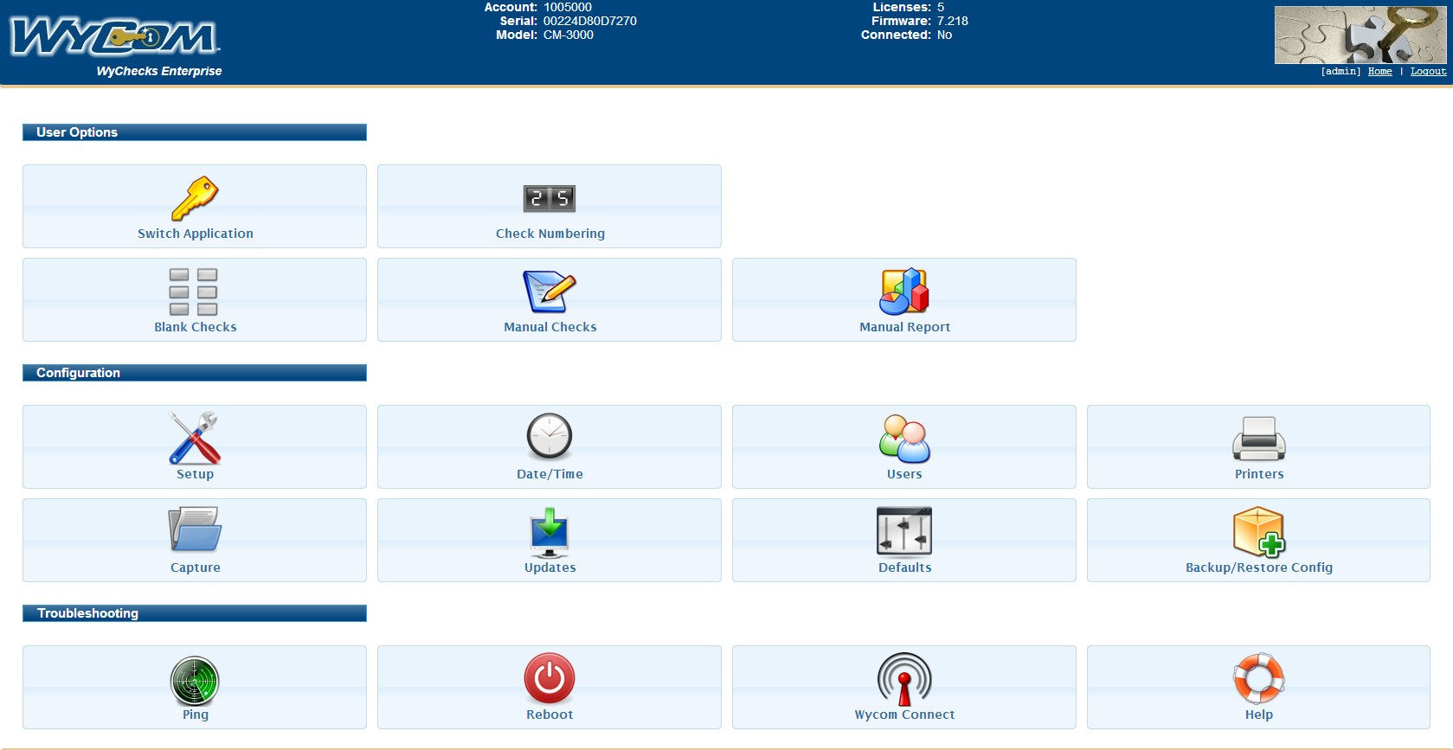This screenshot has width=1453, height=750.
Task: Open the Wycom Connect antenna icon
Action: pos(903,679)
